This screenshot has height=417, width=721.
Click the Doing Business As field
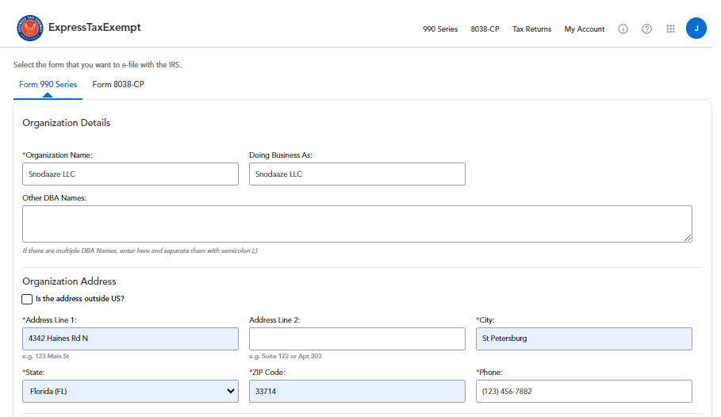pyautogui.click(x=357, y=174)
